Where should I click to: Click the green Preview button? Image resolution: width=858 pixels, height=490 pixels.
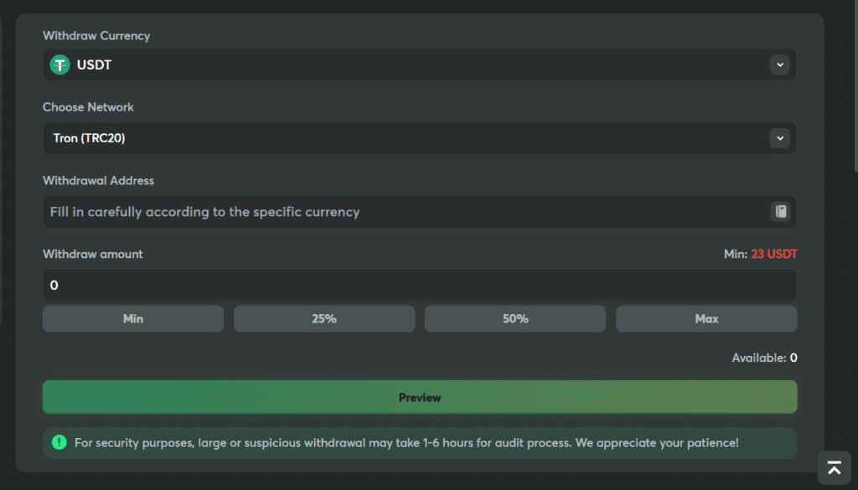tap(420, 397)
